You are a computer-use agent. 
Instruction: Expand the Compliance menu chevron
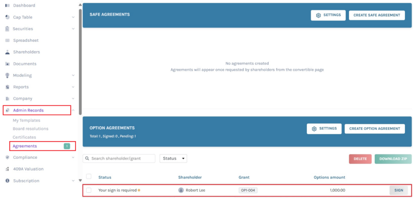(73, 158)
